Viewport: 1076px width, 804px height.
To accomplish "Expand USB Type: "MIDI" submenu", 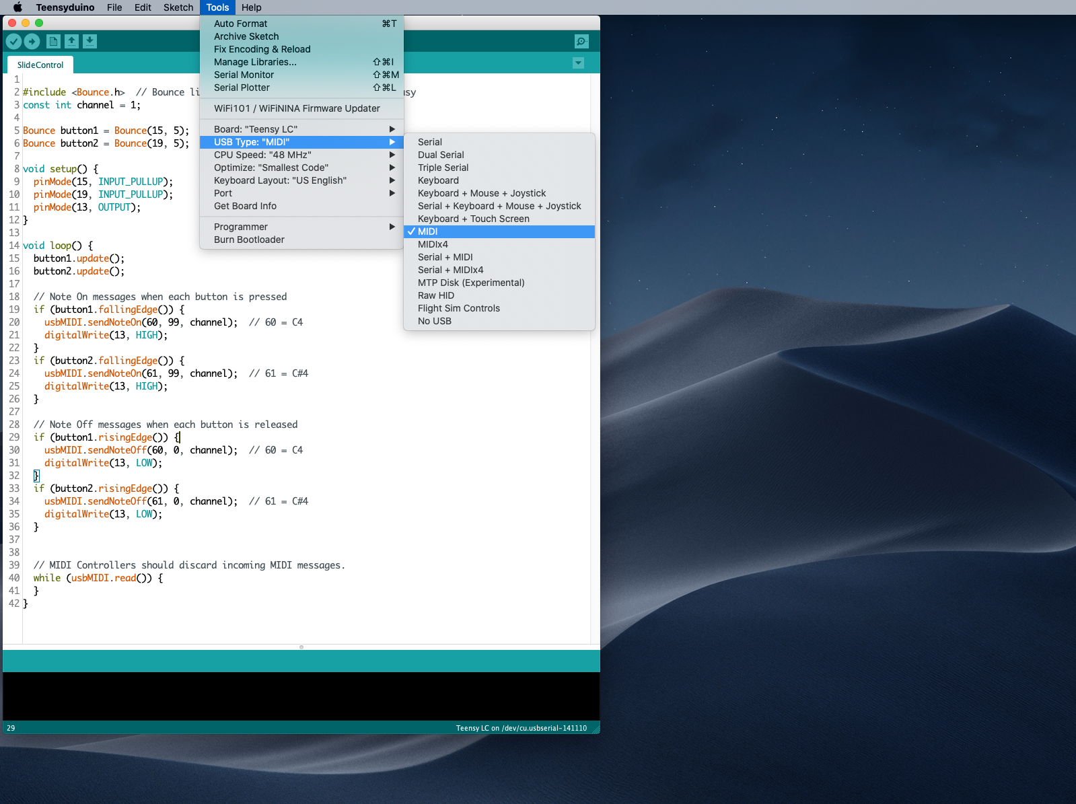I will [x=301, y=142].
